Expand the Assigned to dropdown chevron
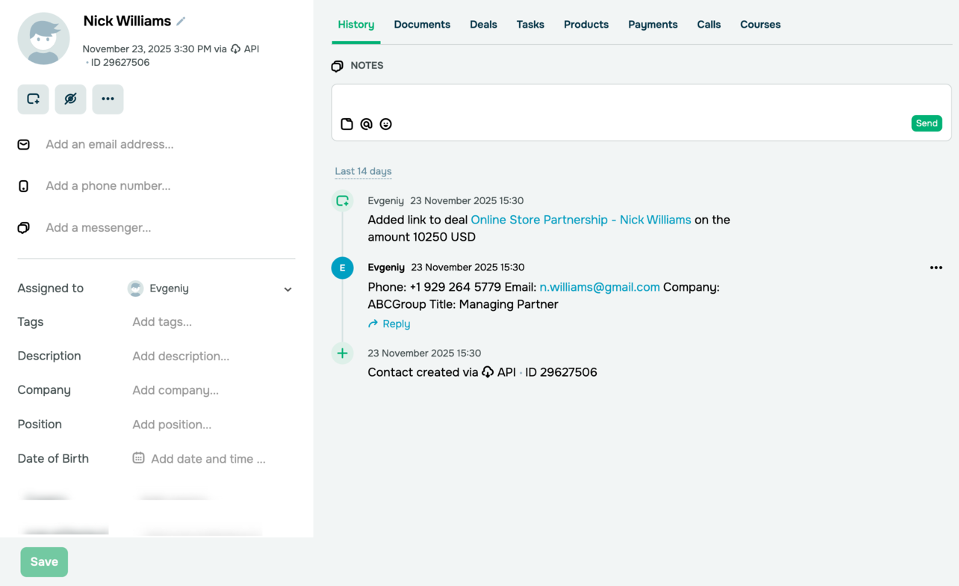Viewport: 959px width, 586px height. click(x=288, y=289)
